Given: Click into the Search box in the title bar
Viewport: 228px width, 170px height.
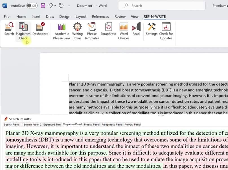Looking at the screenshot, I should point(162,6).
